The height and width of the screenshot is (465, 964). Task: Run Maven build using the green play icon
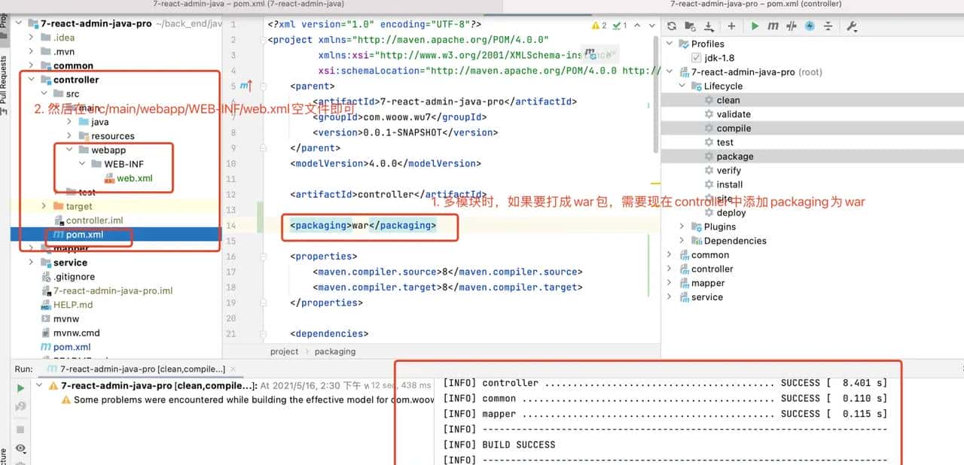point(755,26)
